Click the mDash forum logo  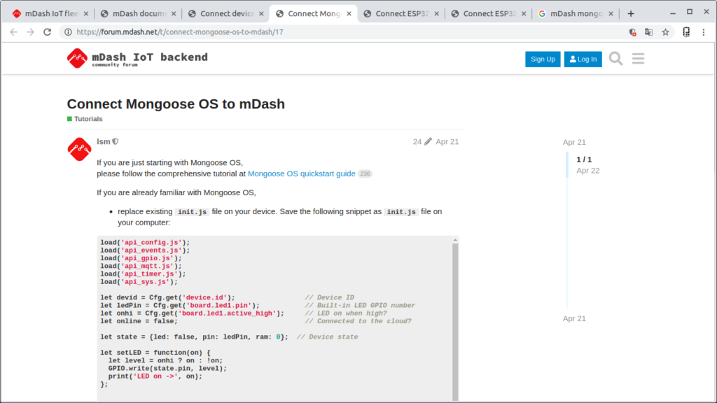coord(137,59)
